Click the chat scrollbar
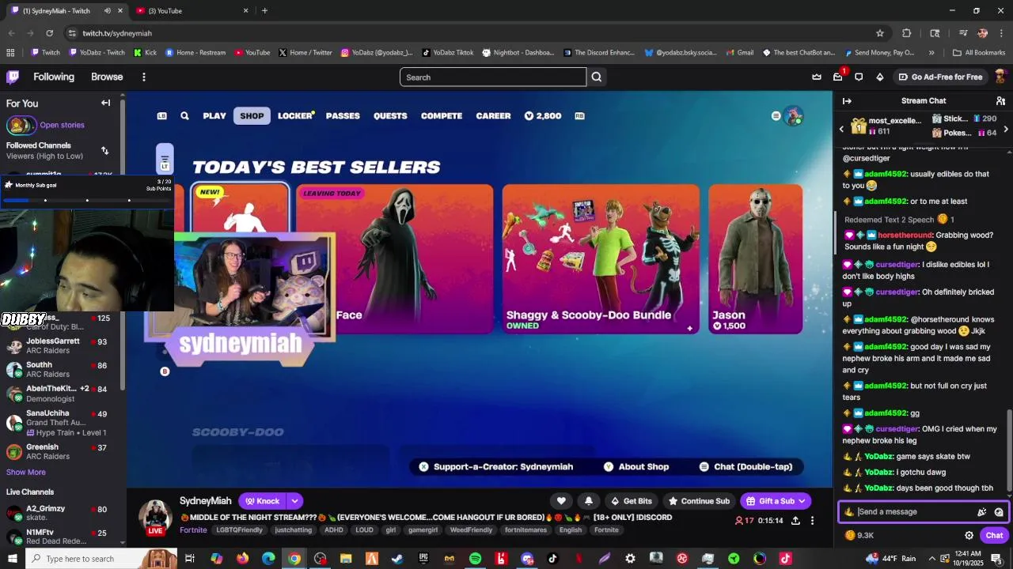Image resolution: width=1013 pixels, height=569 pixels. (x=1008, y=450)
